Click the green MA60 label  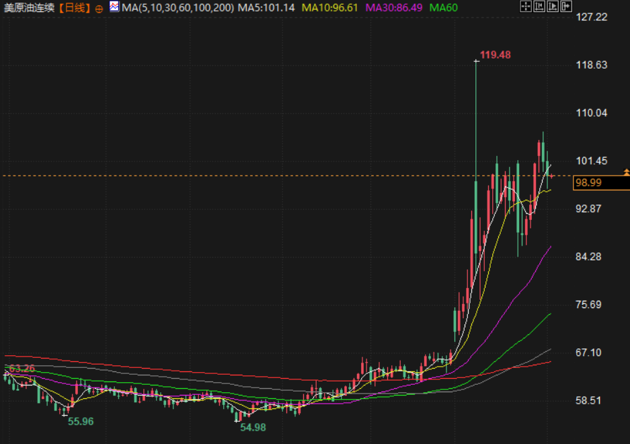[x=444, y=7]
